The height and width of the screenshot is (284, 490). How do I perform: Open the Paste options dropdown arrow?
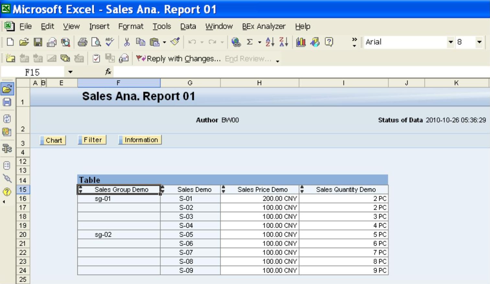[x=165, y=42]
